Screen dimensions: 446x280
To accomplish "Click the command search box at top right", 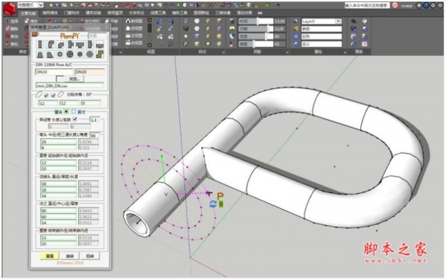I will pos(367,5).
